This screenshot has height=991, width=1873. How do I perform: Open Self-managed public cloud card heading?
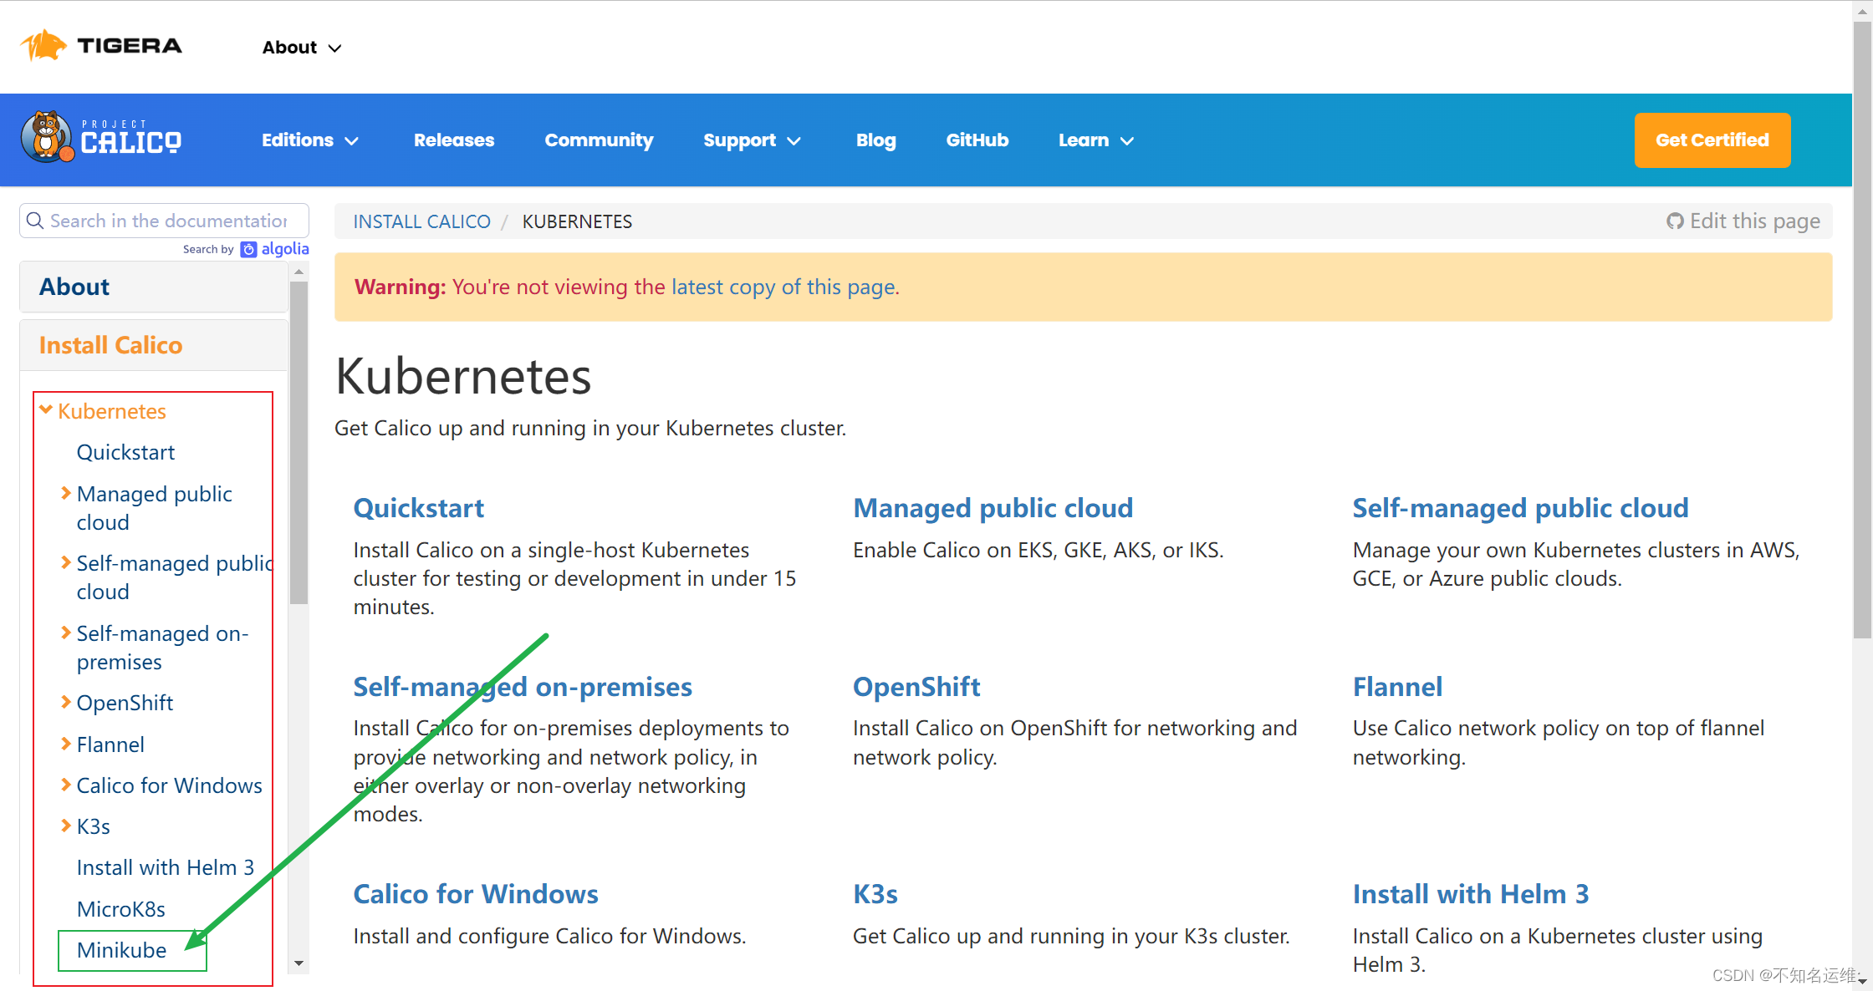pyautogui.click(x=1520, y=508)
